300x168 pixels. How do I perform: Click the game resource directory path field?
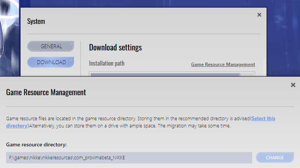click(x=129, y=158)
